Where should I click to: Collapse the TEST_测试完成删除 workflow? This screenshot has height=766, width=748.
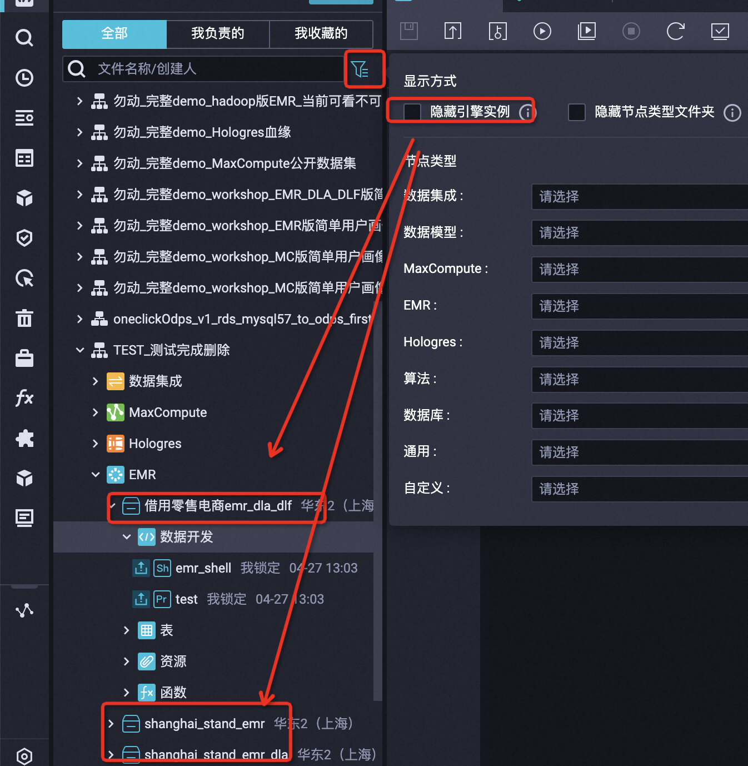[80, 350]
